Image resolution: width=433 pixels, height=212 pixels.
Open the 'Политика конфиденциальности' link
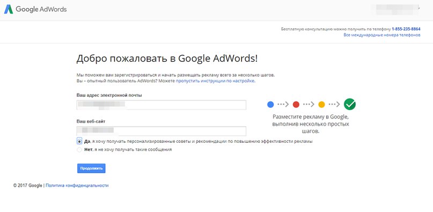77,186
